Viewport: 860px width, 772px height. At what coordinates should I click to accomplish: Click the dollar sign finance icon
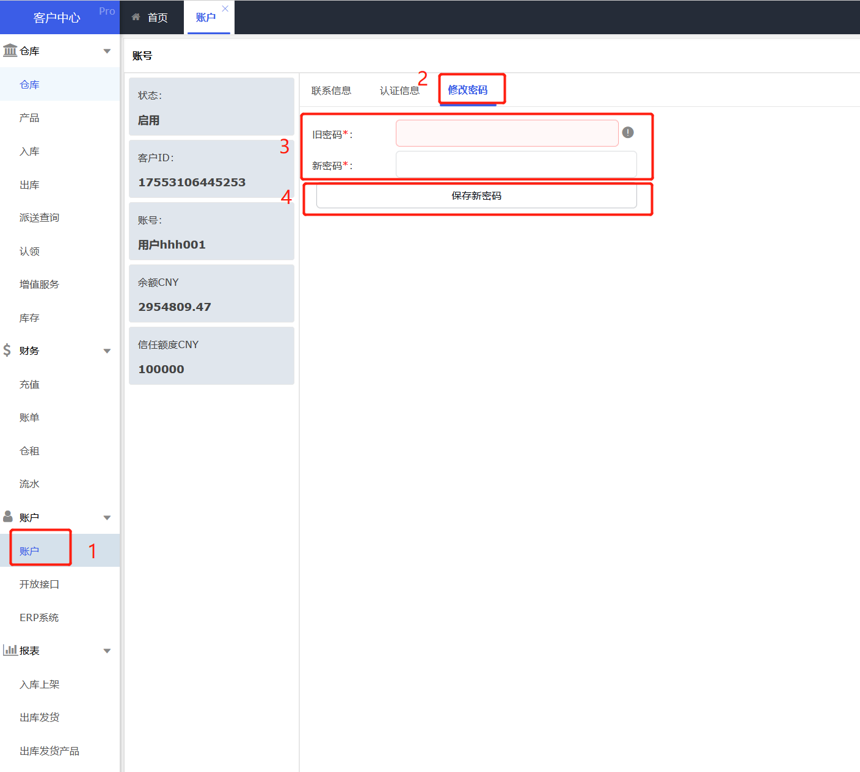click(x=7, y=350)
